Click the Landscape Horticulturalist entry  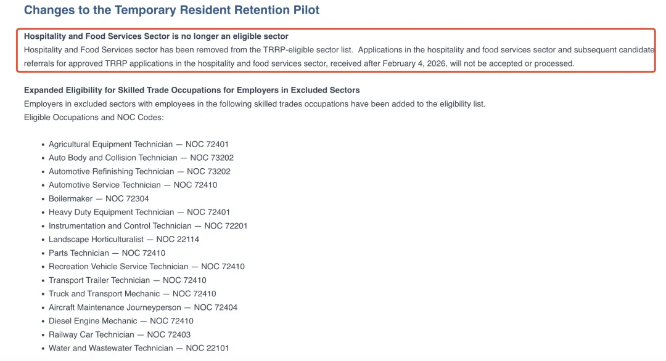(124, 239)
